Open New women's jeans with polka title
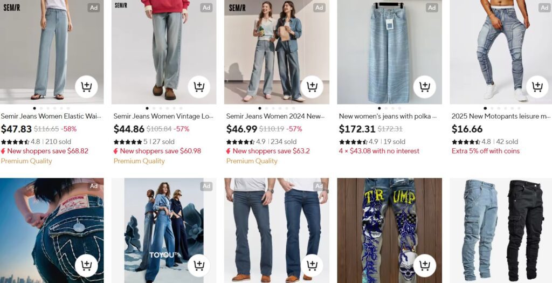This screenshot has width=552, height=283. pyautogui.click(x=388, y=116)
